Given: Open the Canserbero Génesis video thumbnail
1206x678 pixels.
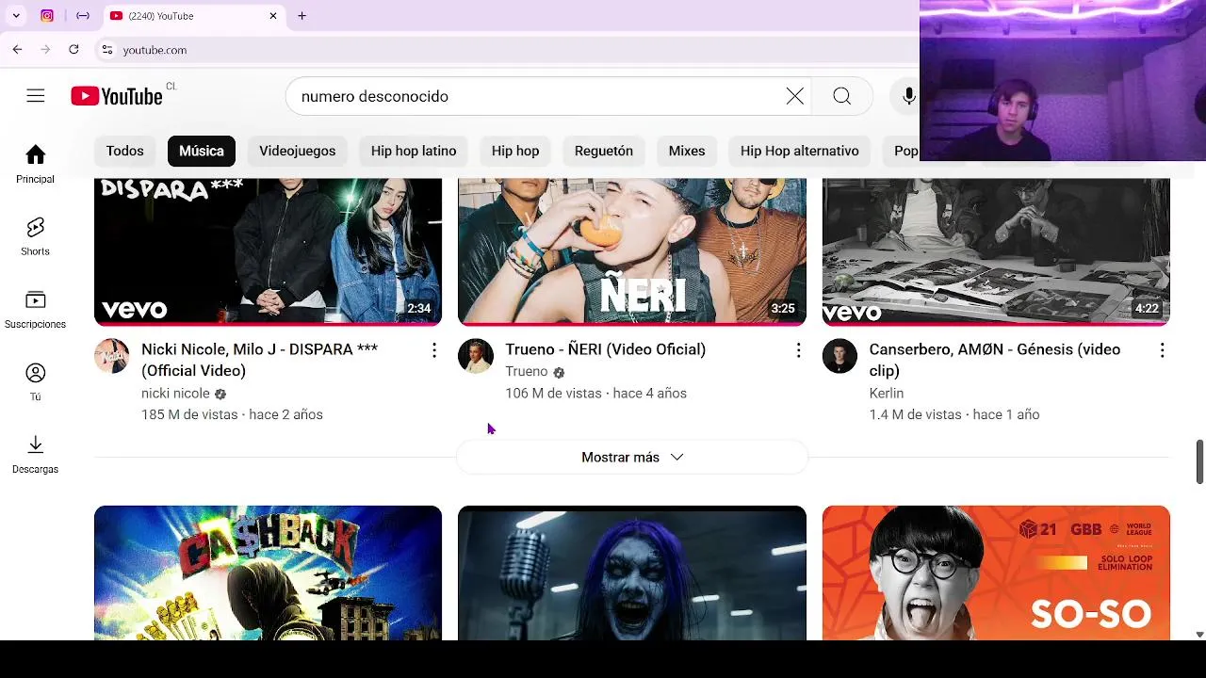Looking at the screenshot, I should tap(996, 251).
